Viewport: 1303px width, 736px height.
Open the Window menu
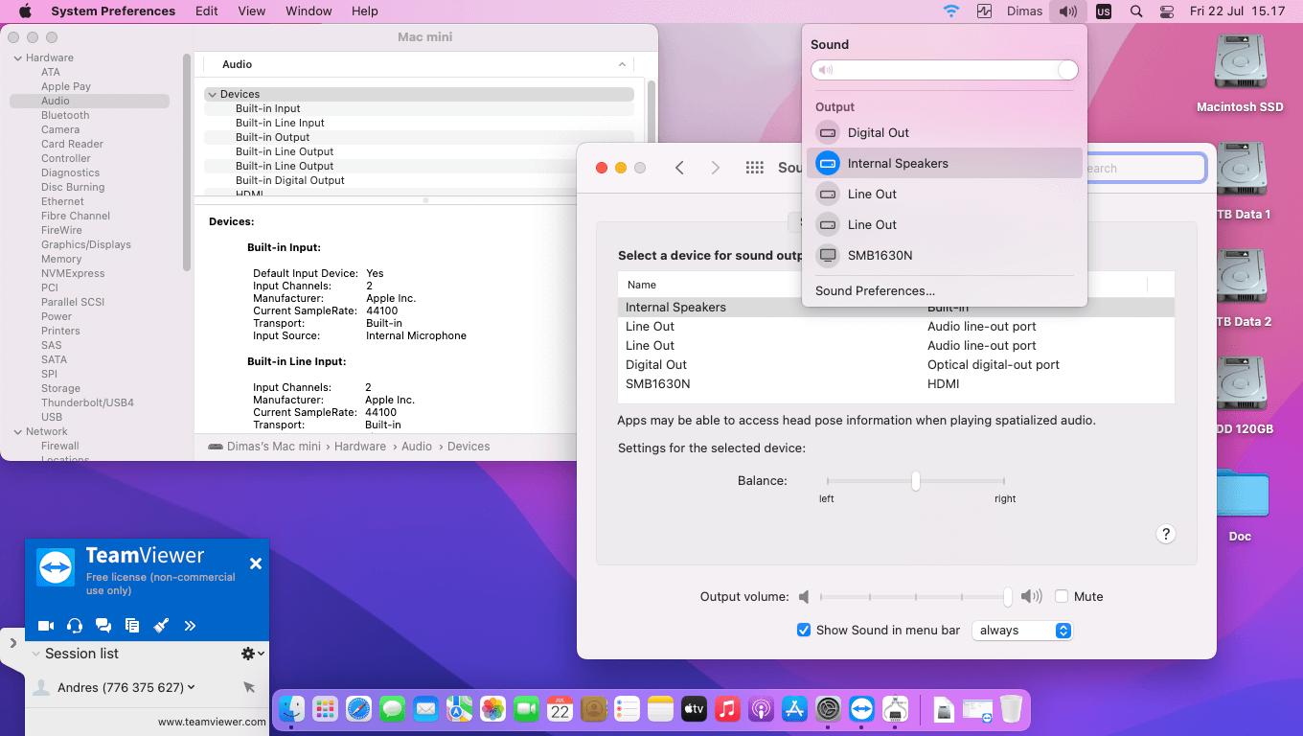pyautogui.click(x=309, y=11)
